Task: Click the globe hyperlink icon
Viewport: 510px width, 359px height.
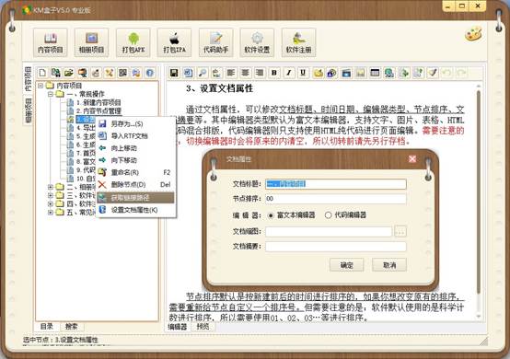Action: coord(389,73)
